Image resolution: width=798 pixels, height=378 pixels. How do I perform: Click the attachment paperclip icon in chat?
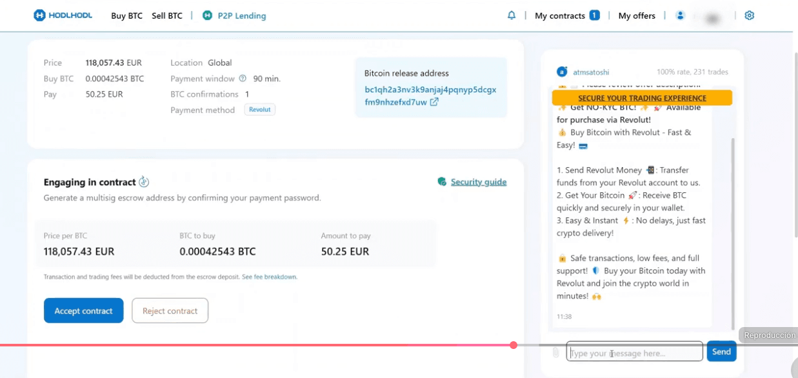coord(555,352)
